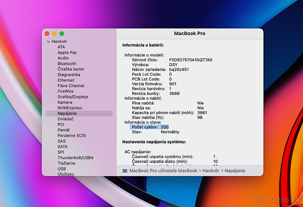This screenshot has height=207, width=303.
Task: Open the Ethernet hardware section
Action: [66, 80]
